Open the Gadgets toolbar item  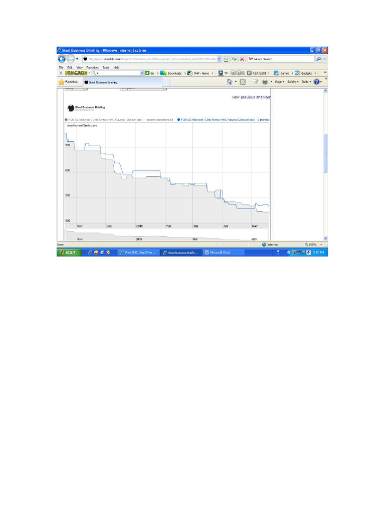pyautogui.click(x=304, y=73)
